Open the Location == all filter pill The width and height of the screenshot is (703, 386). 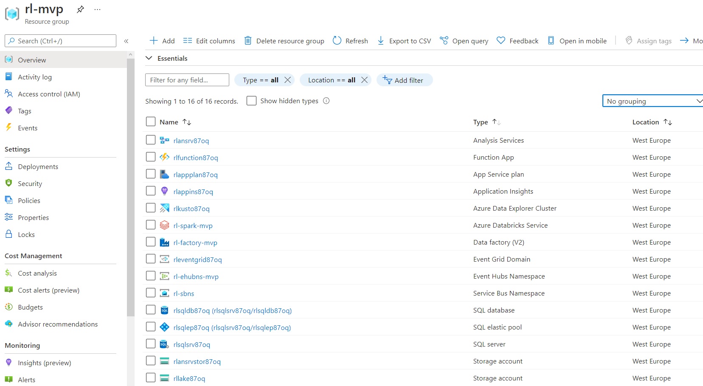[x=332, y=80]
